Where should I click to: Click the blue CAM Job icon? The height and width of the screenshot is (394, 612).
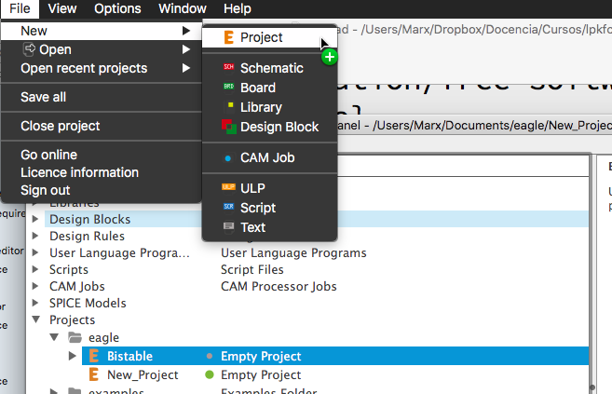pyautogui.click(x=228, y=158)
